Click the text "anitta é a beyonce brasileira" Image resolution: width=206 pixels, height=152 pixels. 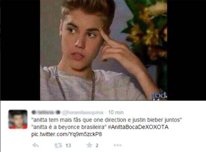(x=69, y=127)
